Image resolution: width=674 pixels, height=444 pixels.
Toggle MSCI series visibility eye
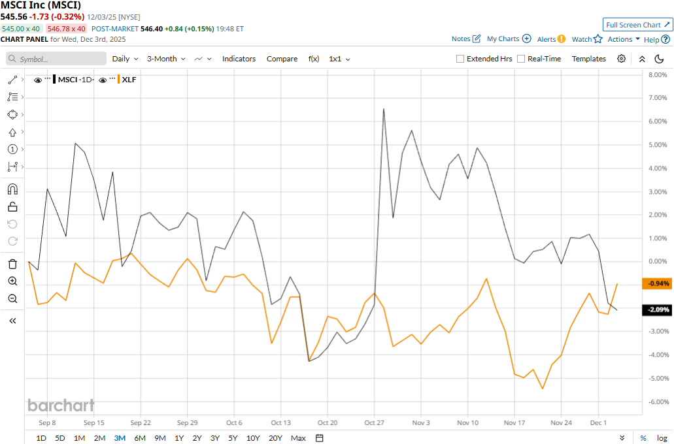point(38,80)
